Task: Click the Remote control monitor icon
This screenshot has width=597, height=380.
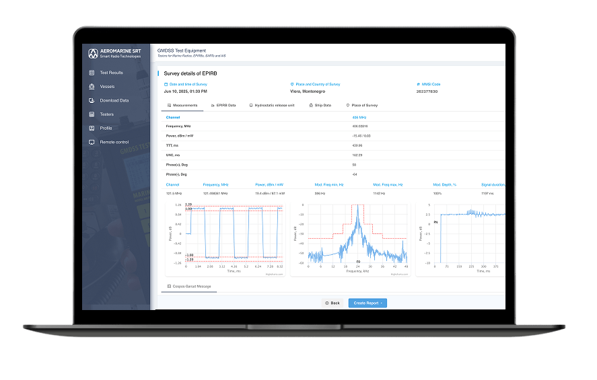Action: pyautogui.click(x=92, y=142)
